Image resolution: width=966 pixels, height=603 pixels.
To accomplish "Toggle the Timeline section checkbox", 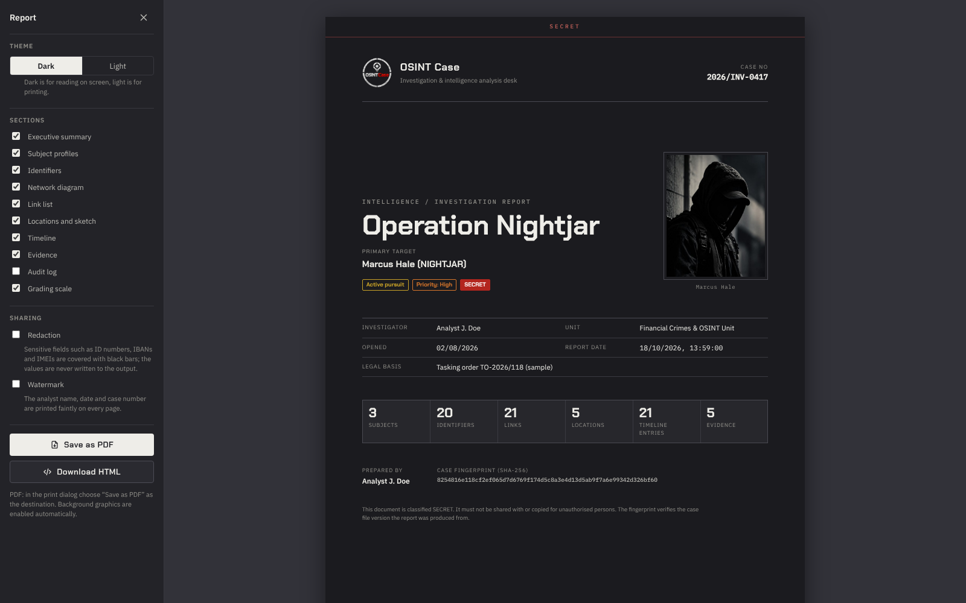I will 16,238.
